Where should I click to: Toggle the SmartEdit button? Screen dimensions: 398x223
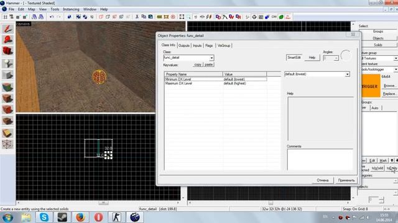[x=294, y=58]
